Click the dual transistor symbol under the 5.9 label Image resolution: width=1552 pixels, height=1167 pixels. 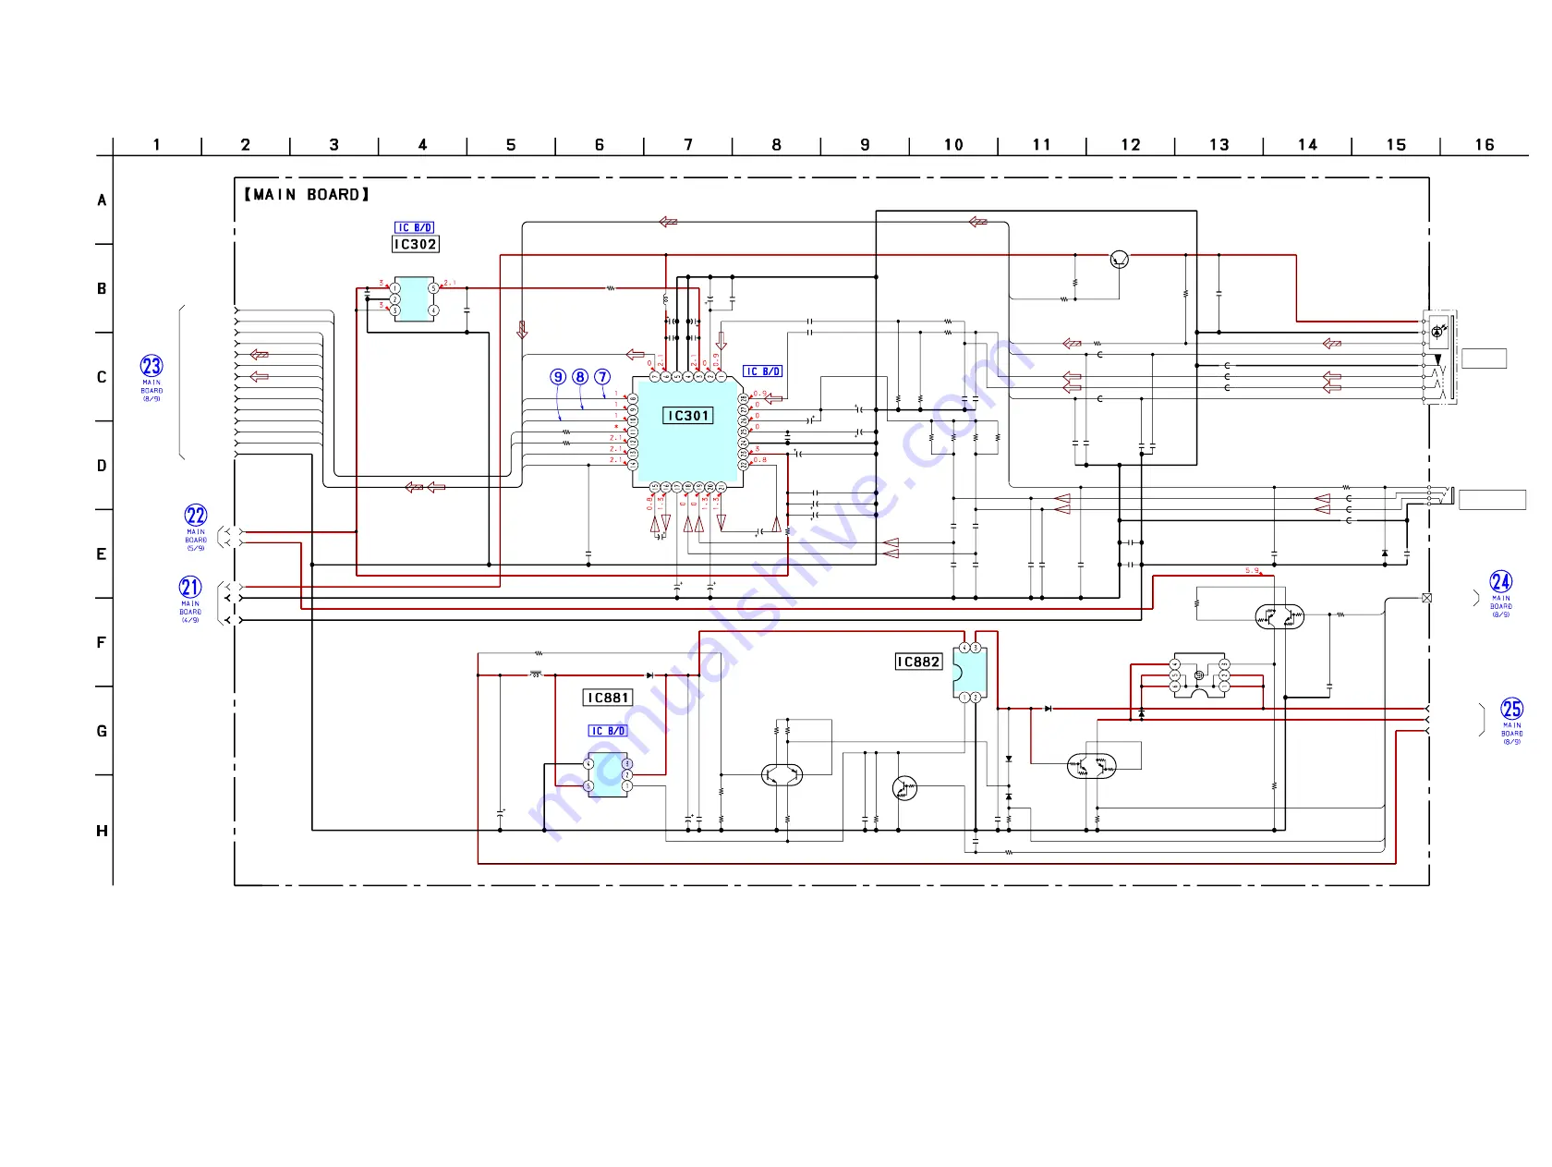1279,616
